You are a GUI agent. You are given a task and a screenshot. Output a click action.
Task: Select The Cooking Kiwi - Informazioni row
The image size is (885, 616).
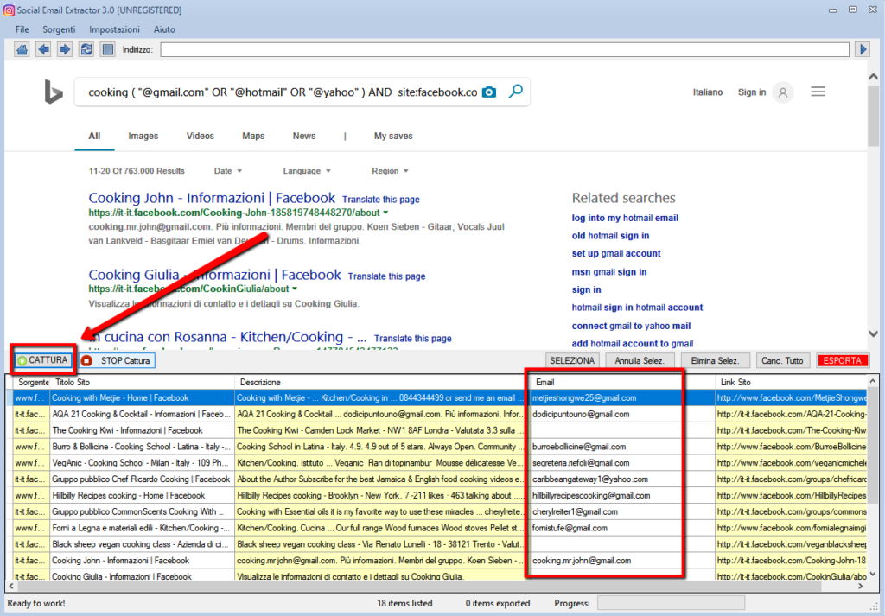pos(440,430)
